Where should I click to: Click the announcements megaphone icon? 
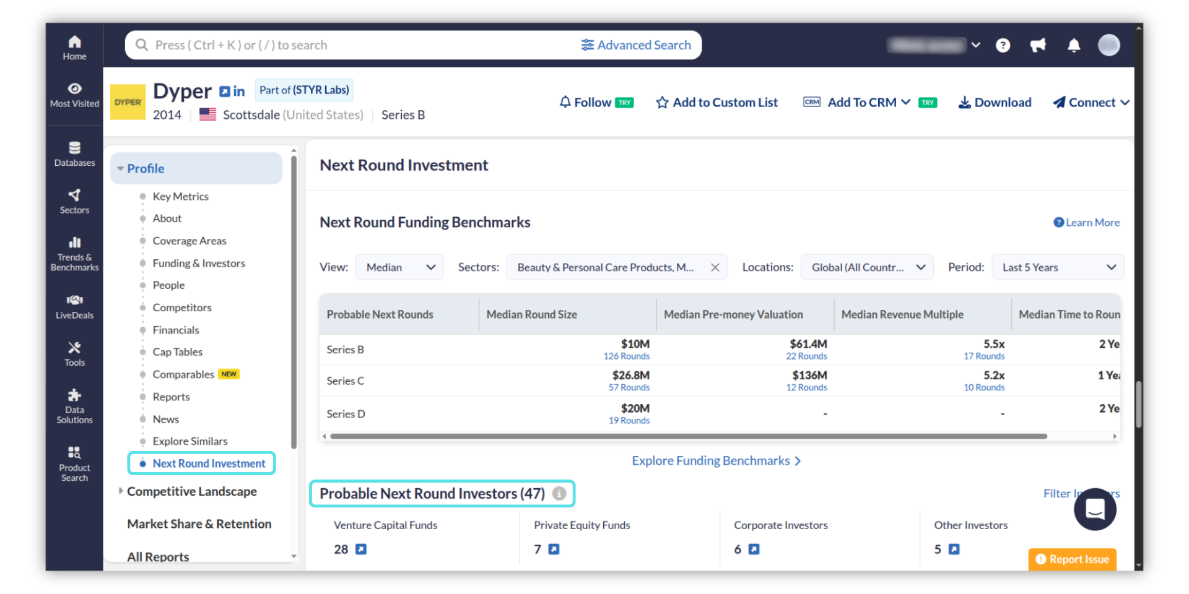coord(1038,45)
